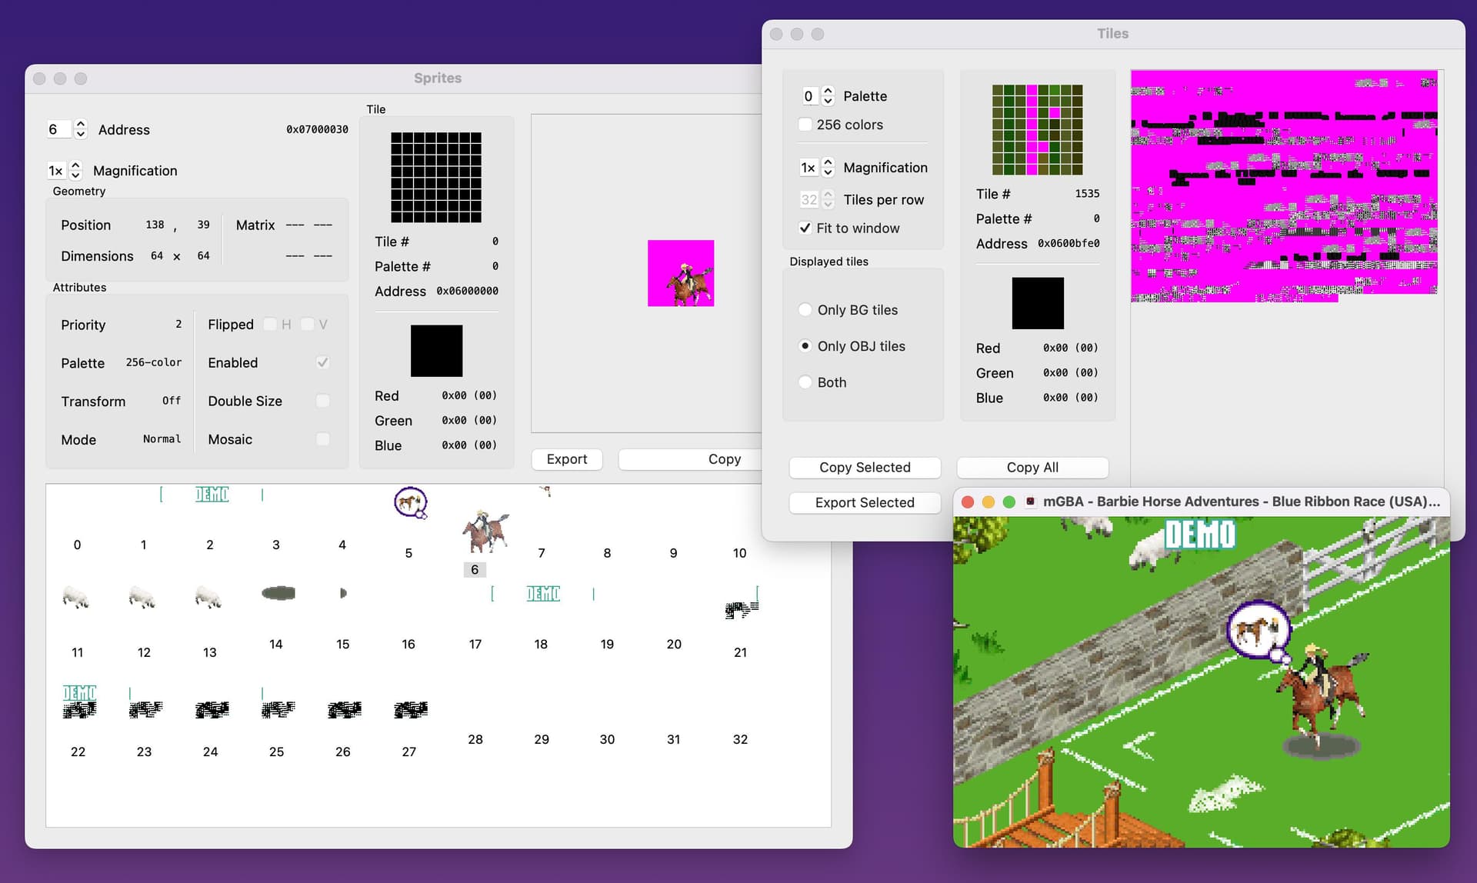Select the horse rider sprite 6
Viewport: 1477px width, 883px height.
pos(485,531)
